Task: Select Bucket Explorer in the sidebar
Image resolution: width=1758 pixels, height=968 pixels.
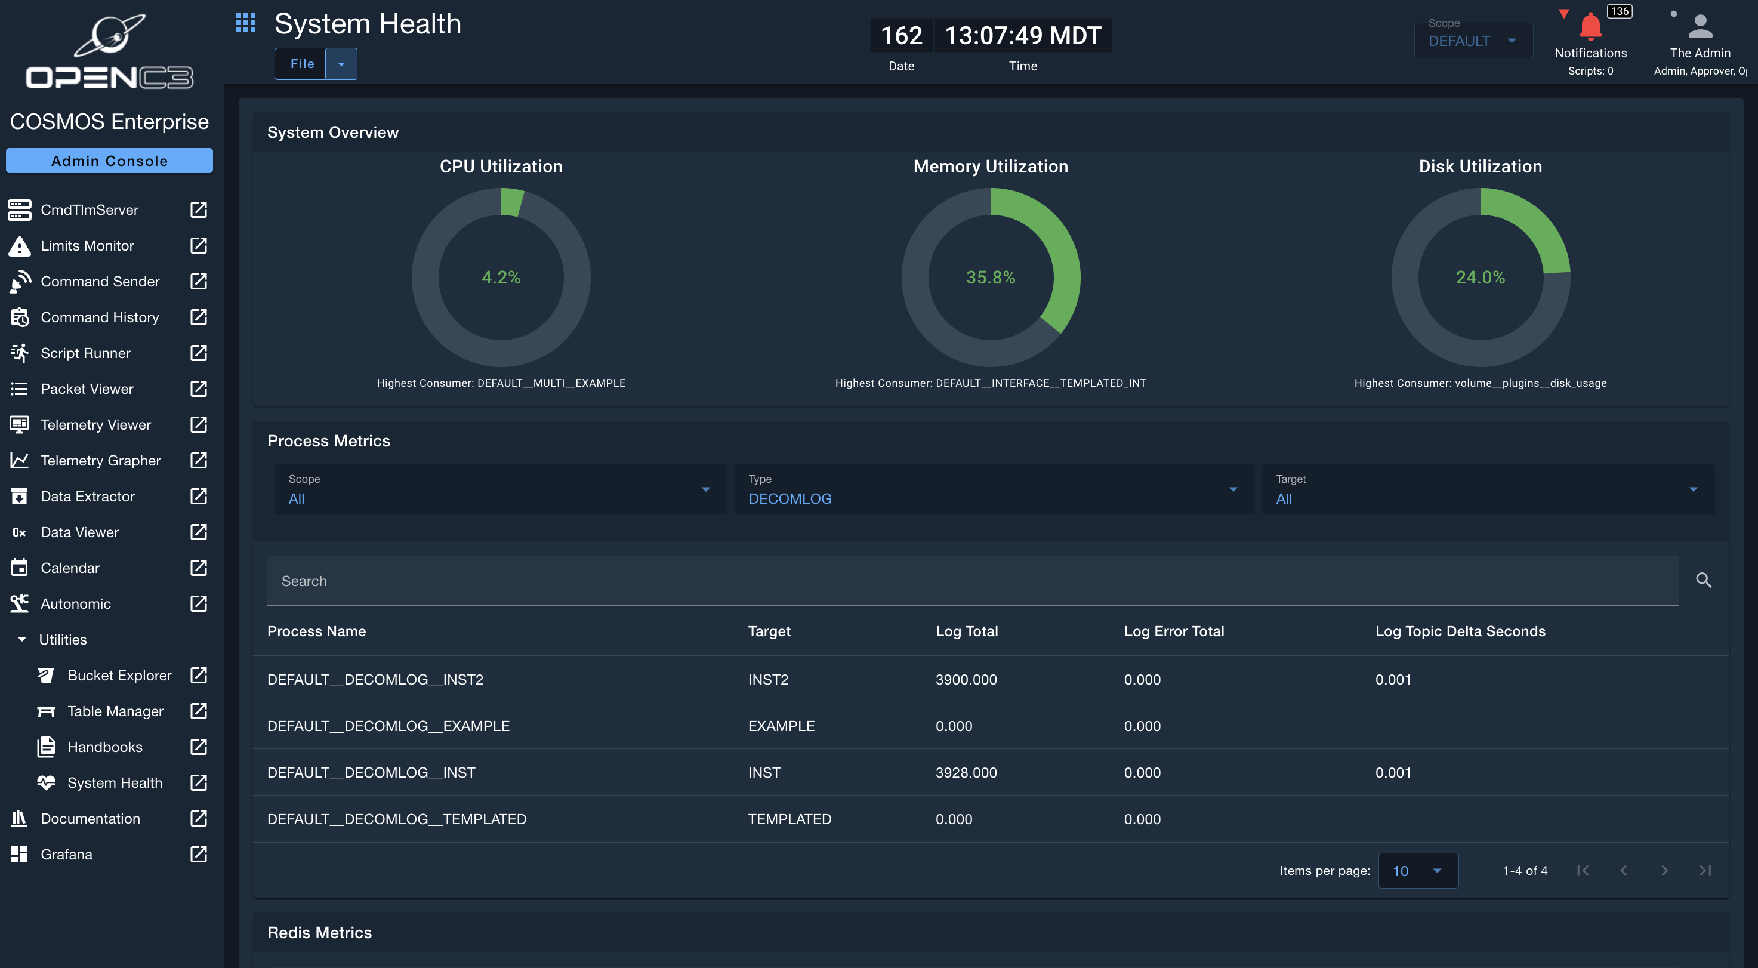Action: coord(119,675)
